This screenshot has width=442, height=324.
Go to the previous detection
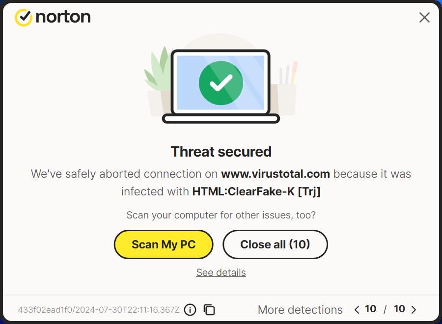357,310
